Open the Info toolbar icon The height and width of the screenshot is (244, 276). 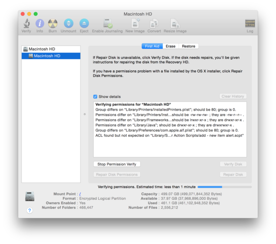tap(40, 23)
